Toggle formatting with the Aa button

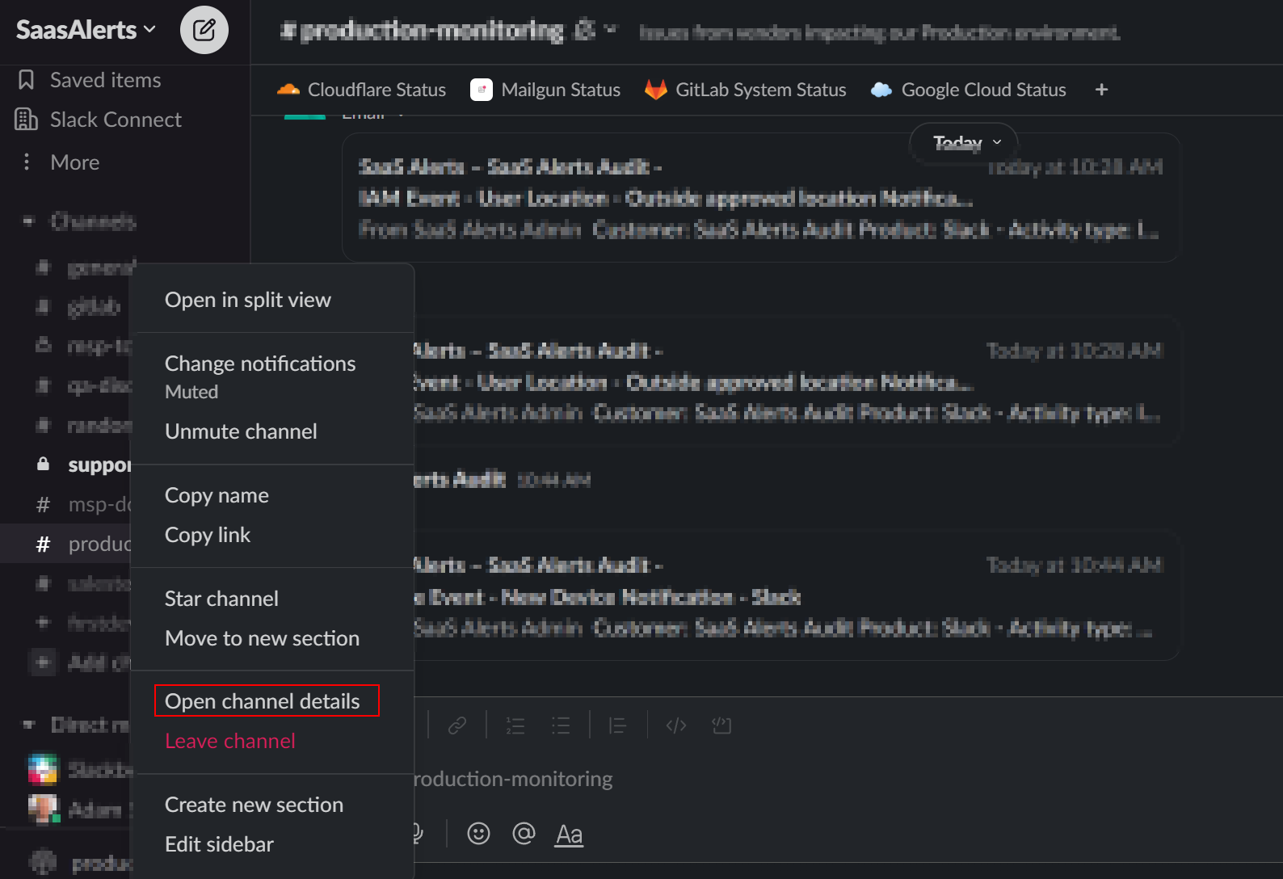coord(569,833)
